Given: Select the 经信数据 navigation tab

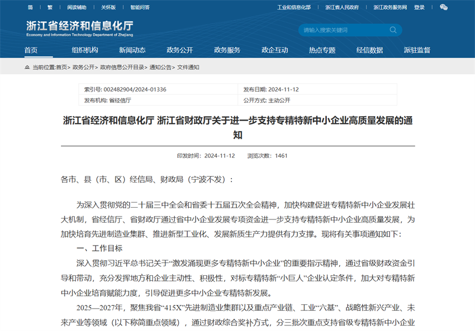Looking at the screenshot, I should pos(369,50).
